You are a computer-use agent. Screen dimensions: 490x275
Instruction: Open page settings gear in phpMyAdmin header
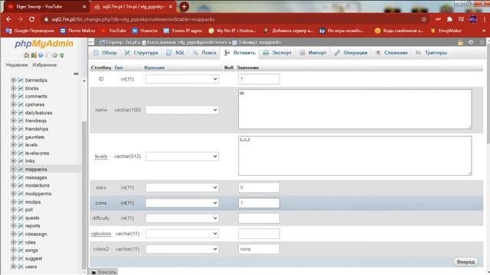click(x=471, y=43)
